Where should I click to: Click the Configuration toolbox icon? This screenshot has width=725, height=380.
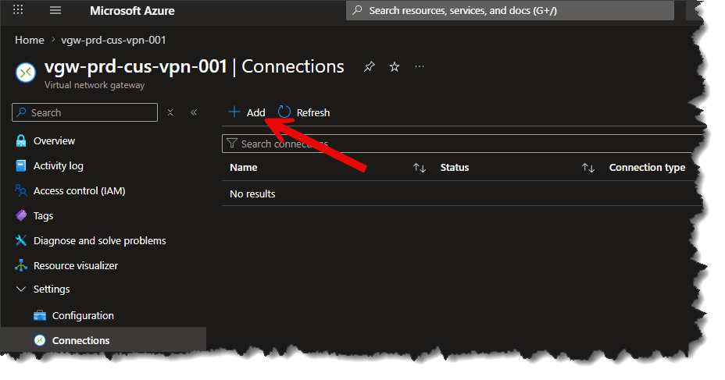click(40, 315)
